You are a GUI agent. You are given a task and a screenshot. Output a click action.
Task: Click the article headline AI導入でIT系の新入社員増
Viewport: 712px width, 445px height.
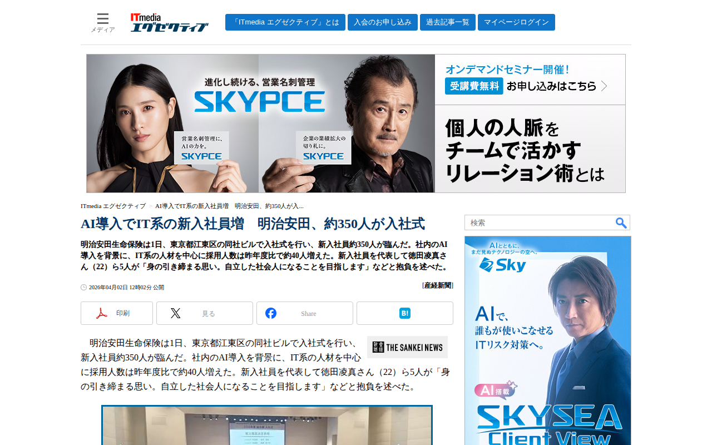click(x=253, y=224)
